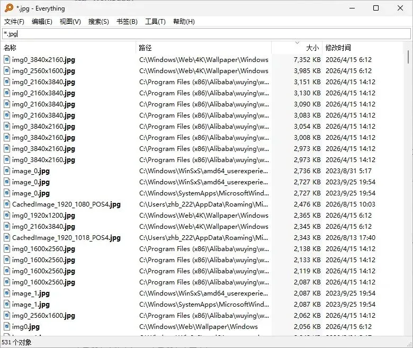Select the file icon of CachedImage_1920_1018_POS4.jpg

(7, 238)
